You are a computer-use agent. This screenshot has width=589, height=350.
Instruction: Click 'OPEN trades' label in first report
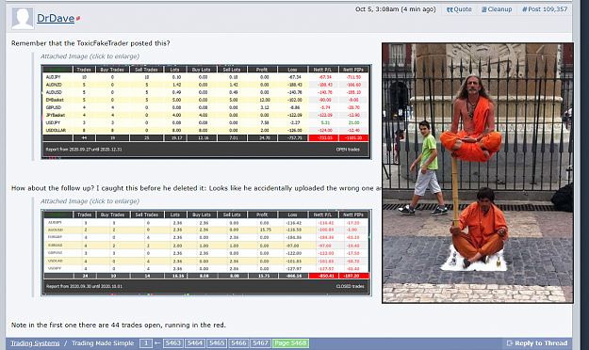coord(348,150)
